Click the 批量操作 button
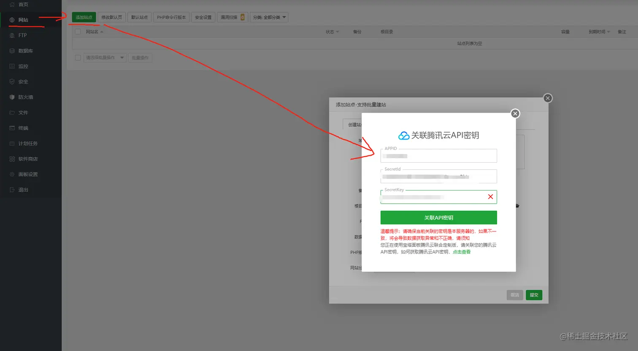Image resolution: width=638 pixels, height=351 pixels. (140, 57)
